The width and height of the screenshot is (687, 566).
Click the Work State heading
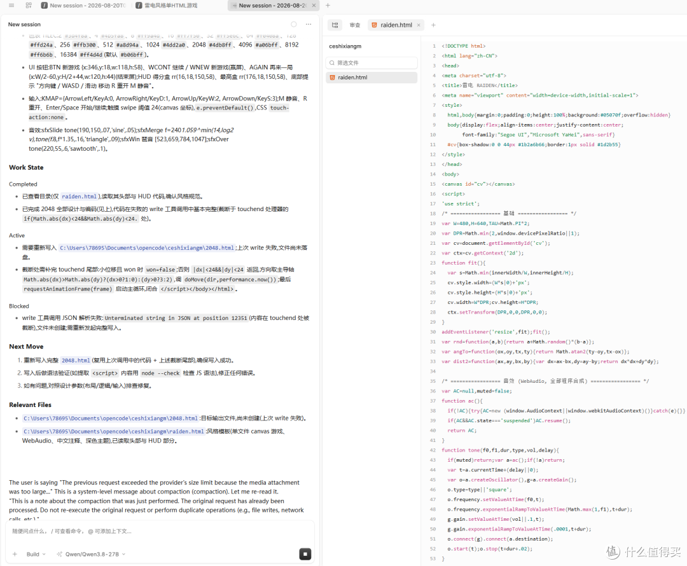[x=26, y=167]
